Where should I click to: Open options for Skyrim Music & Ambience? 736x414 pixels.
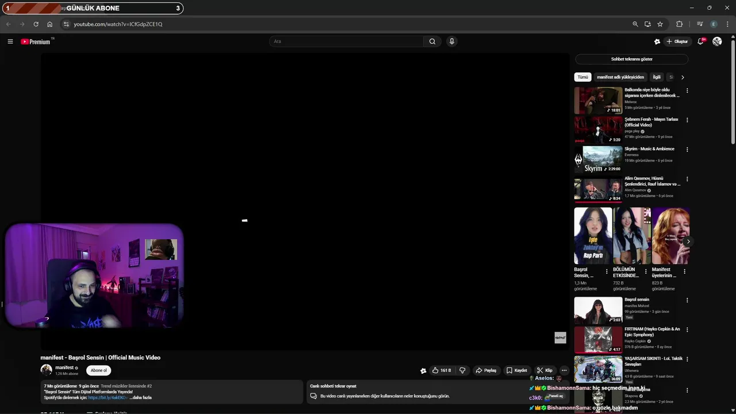point(687,149)
